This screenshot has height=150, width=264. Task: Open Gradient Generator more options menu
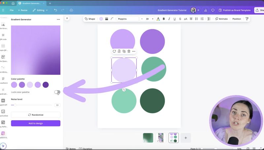click(58, 19)
